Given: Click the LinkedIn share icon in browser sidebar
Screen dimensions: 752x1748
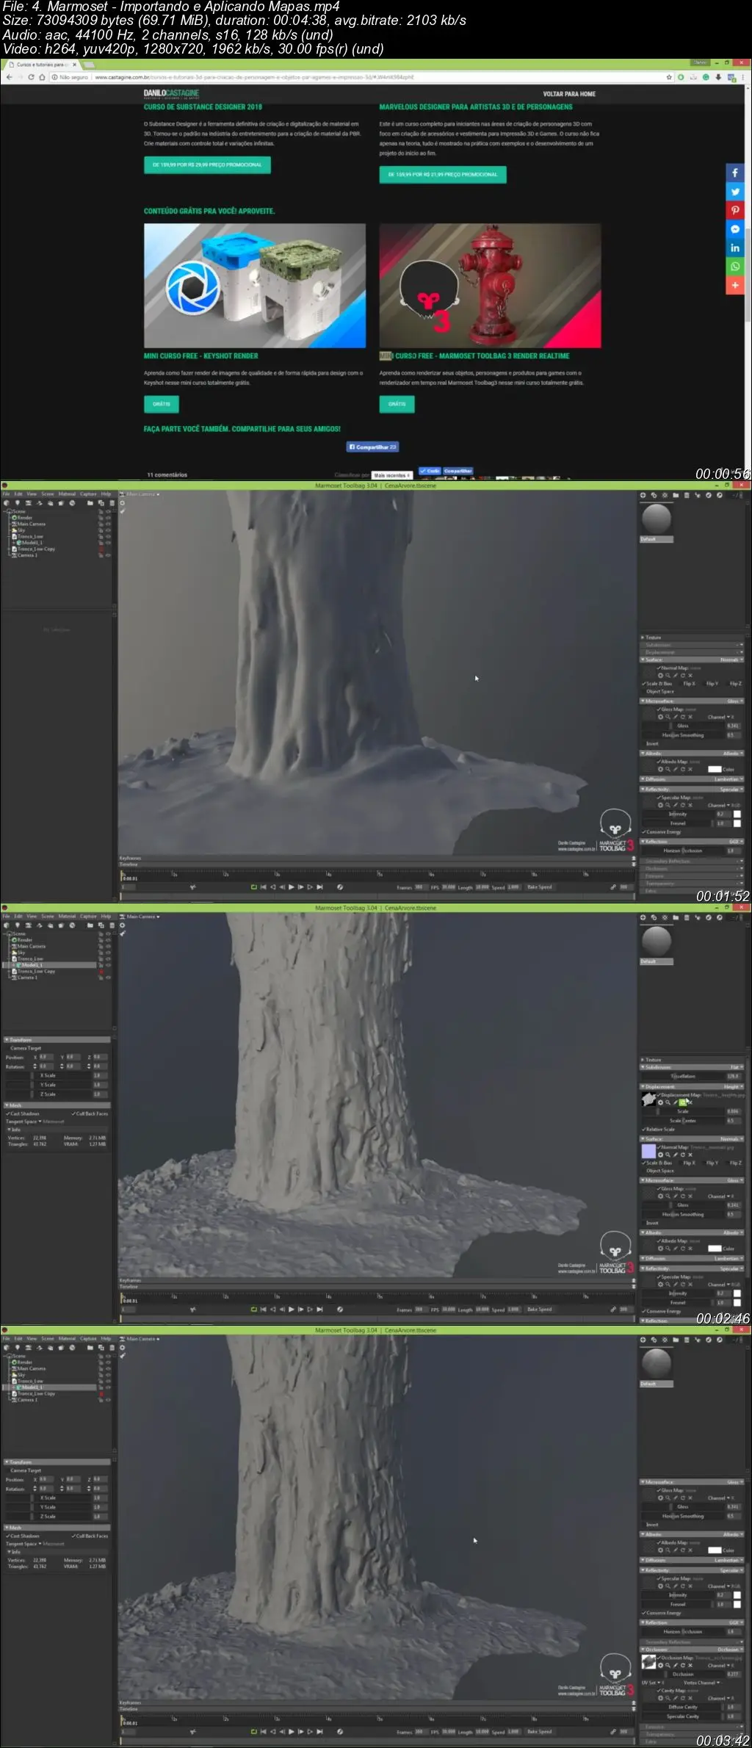Looking at the screenshot, I should [x=735, y=248].
